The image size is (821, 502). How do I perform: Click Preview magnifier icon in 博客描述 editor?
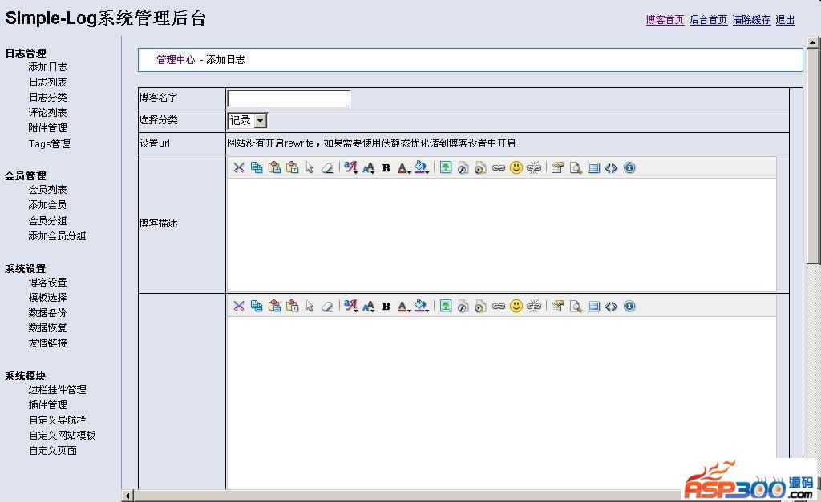tap(576, 167)
